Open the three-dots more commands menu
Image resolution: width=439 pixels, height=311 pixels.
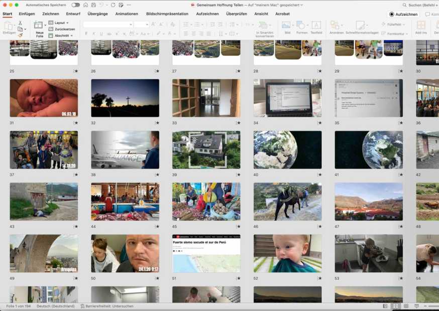(x=129, y=5)
